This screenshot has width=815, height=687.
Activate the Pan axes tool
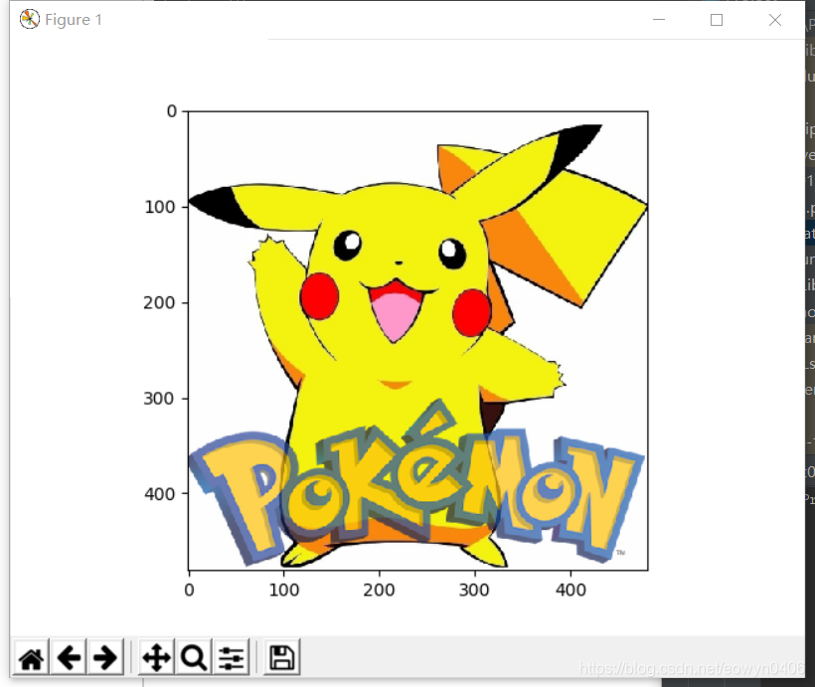pos(156,658)
